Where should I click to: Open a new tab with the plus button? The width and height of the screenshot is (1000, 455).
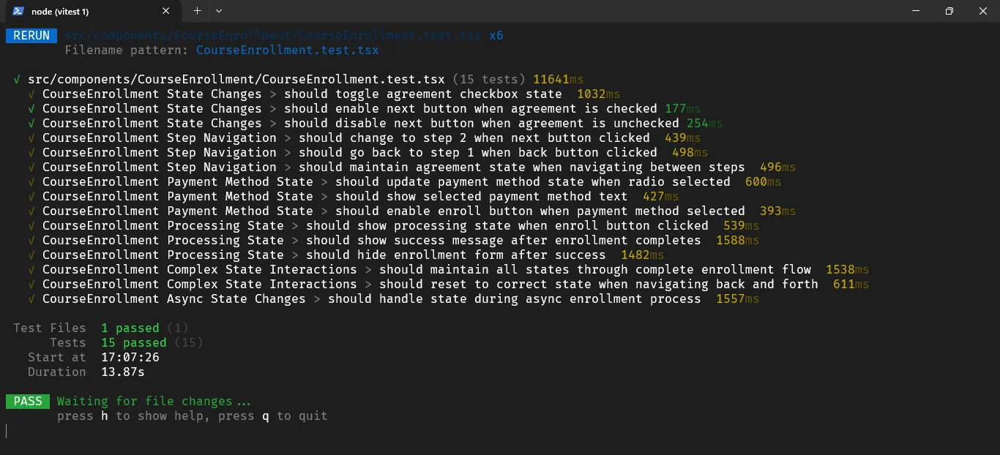coord(196,11)
